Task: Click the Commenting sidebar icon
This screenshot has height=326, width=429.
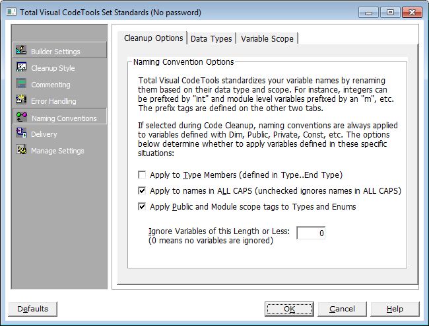Action: (x=21, y=83)
